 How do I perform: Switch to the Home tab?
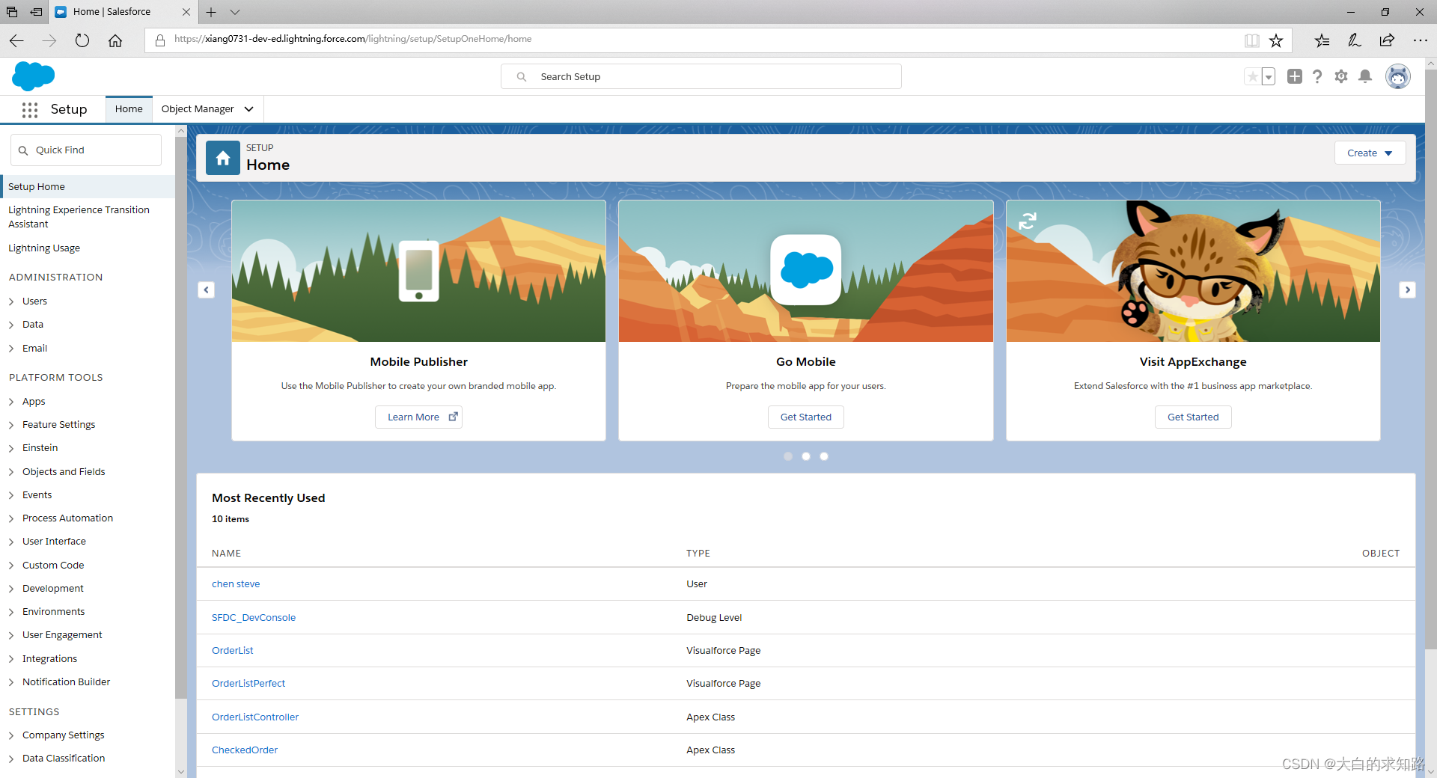tap(129, 108)
